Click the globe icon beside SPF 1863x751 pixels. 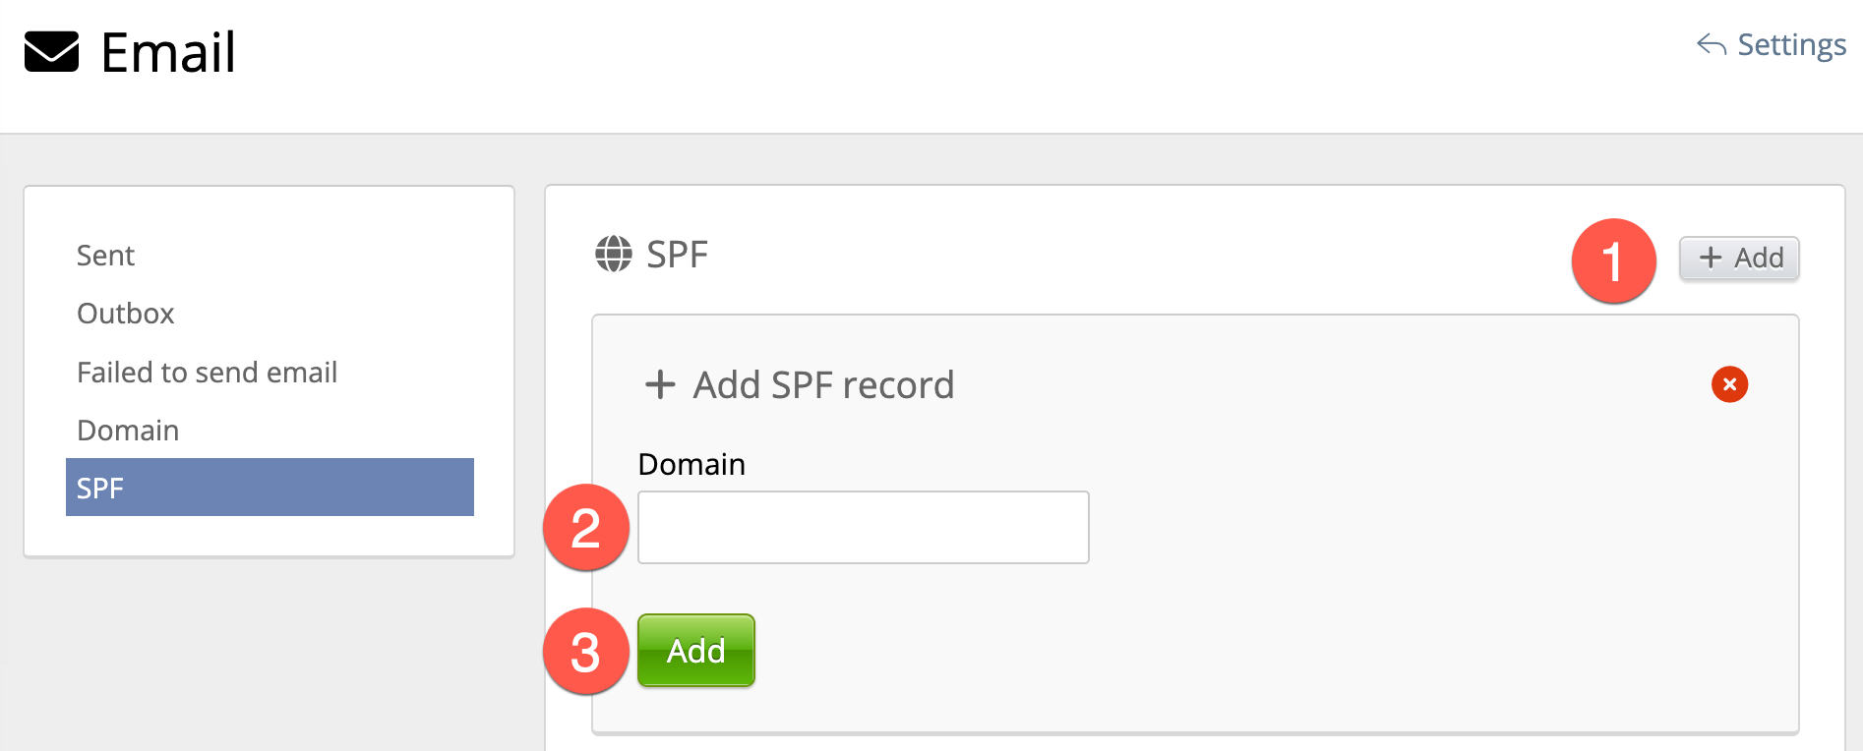point(614,254)
